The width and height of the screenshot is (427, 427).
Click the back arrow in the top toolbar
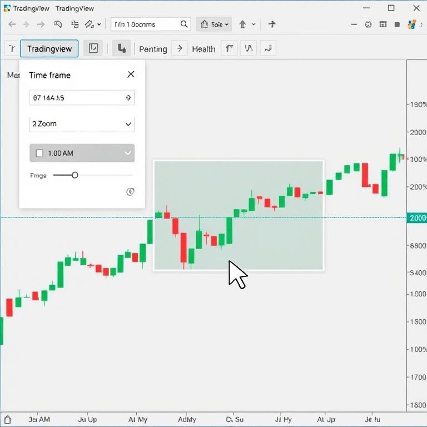[12, 24]
